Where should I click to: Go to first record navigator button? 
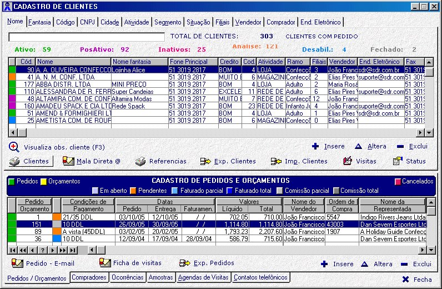(x=12, y=250)
